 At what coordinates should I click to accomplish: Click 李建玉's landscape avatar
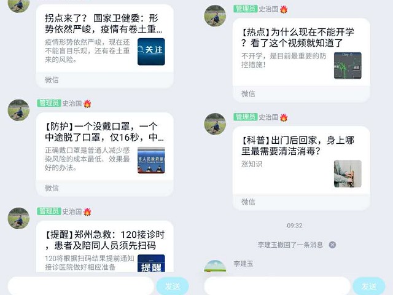pos(215,266)
